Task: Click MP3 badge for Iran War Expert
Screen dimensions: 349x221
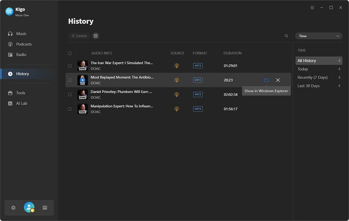Action: (198, 65)
